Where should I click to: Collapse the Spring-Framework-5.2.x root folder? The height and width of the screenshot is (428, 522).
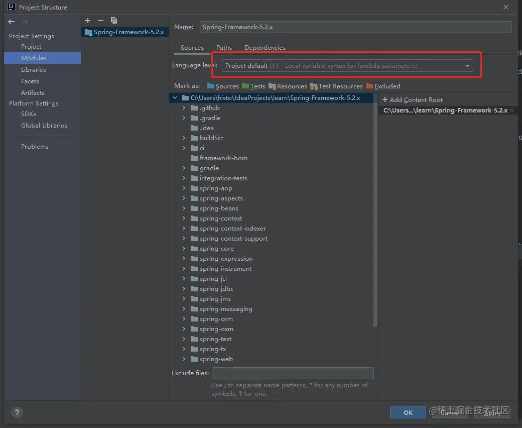pyautogui.click(x=175, y=97)
